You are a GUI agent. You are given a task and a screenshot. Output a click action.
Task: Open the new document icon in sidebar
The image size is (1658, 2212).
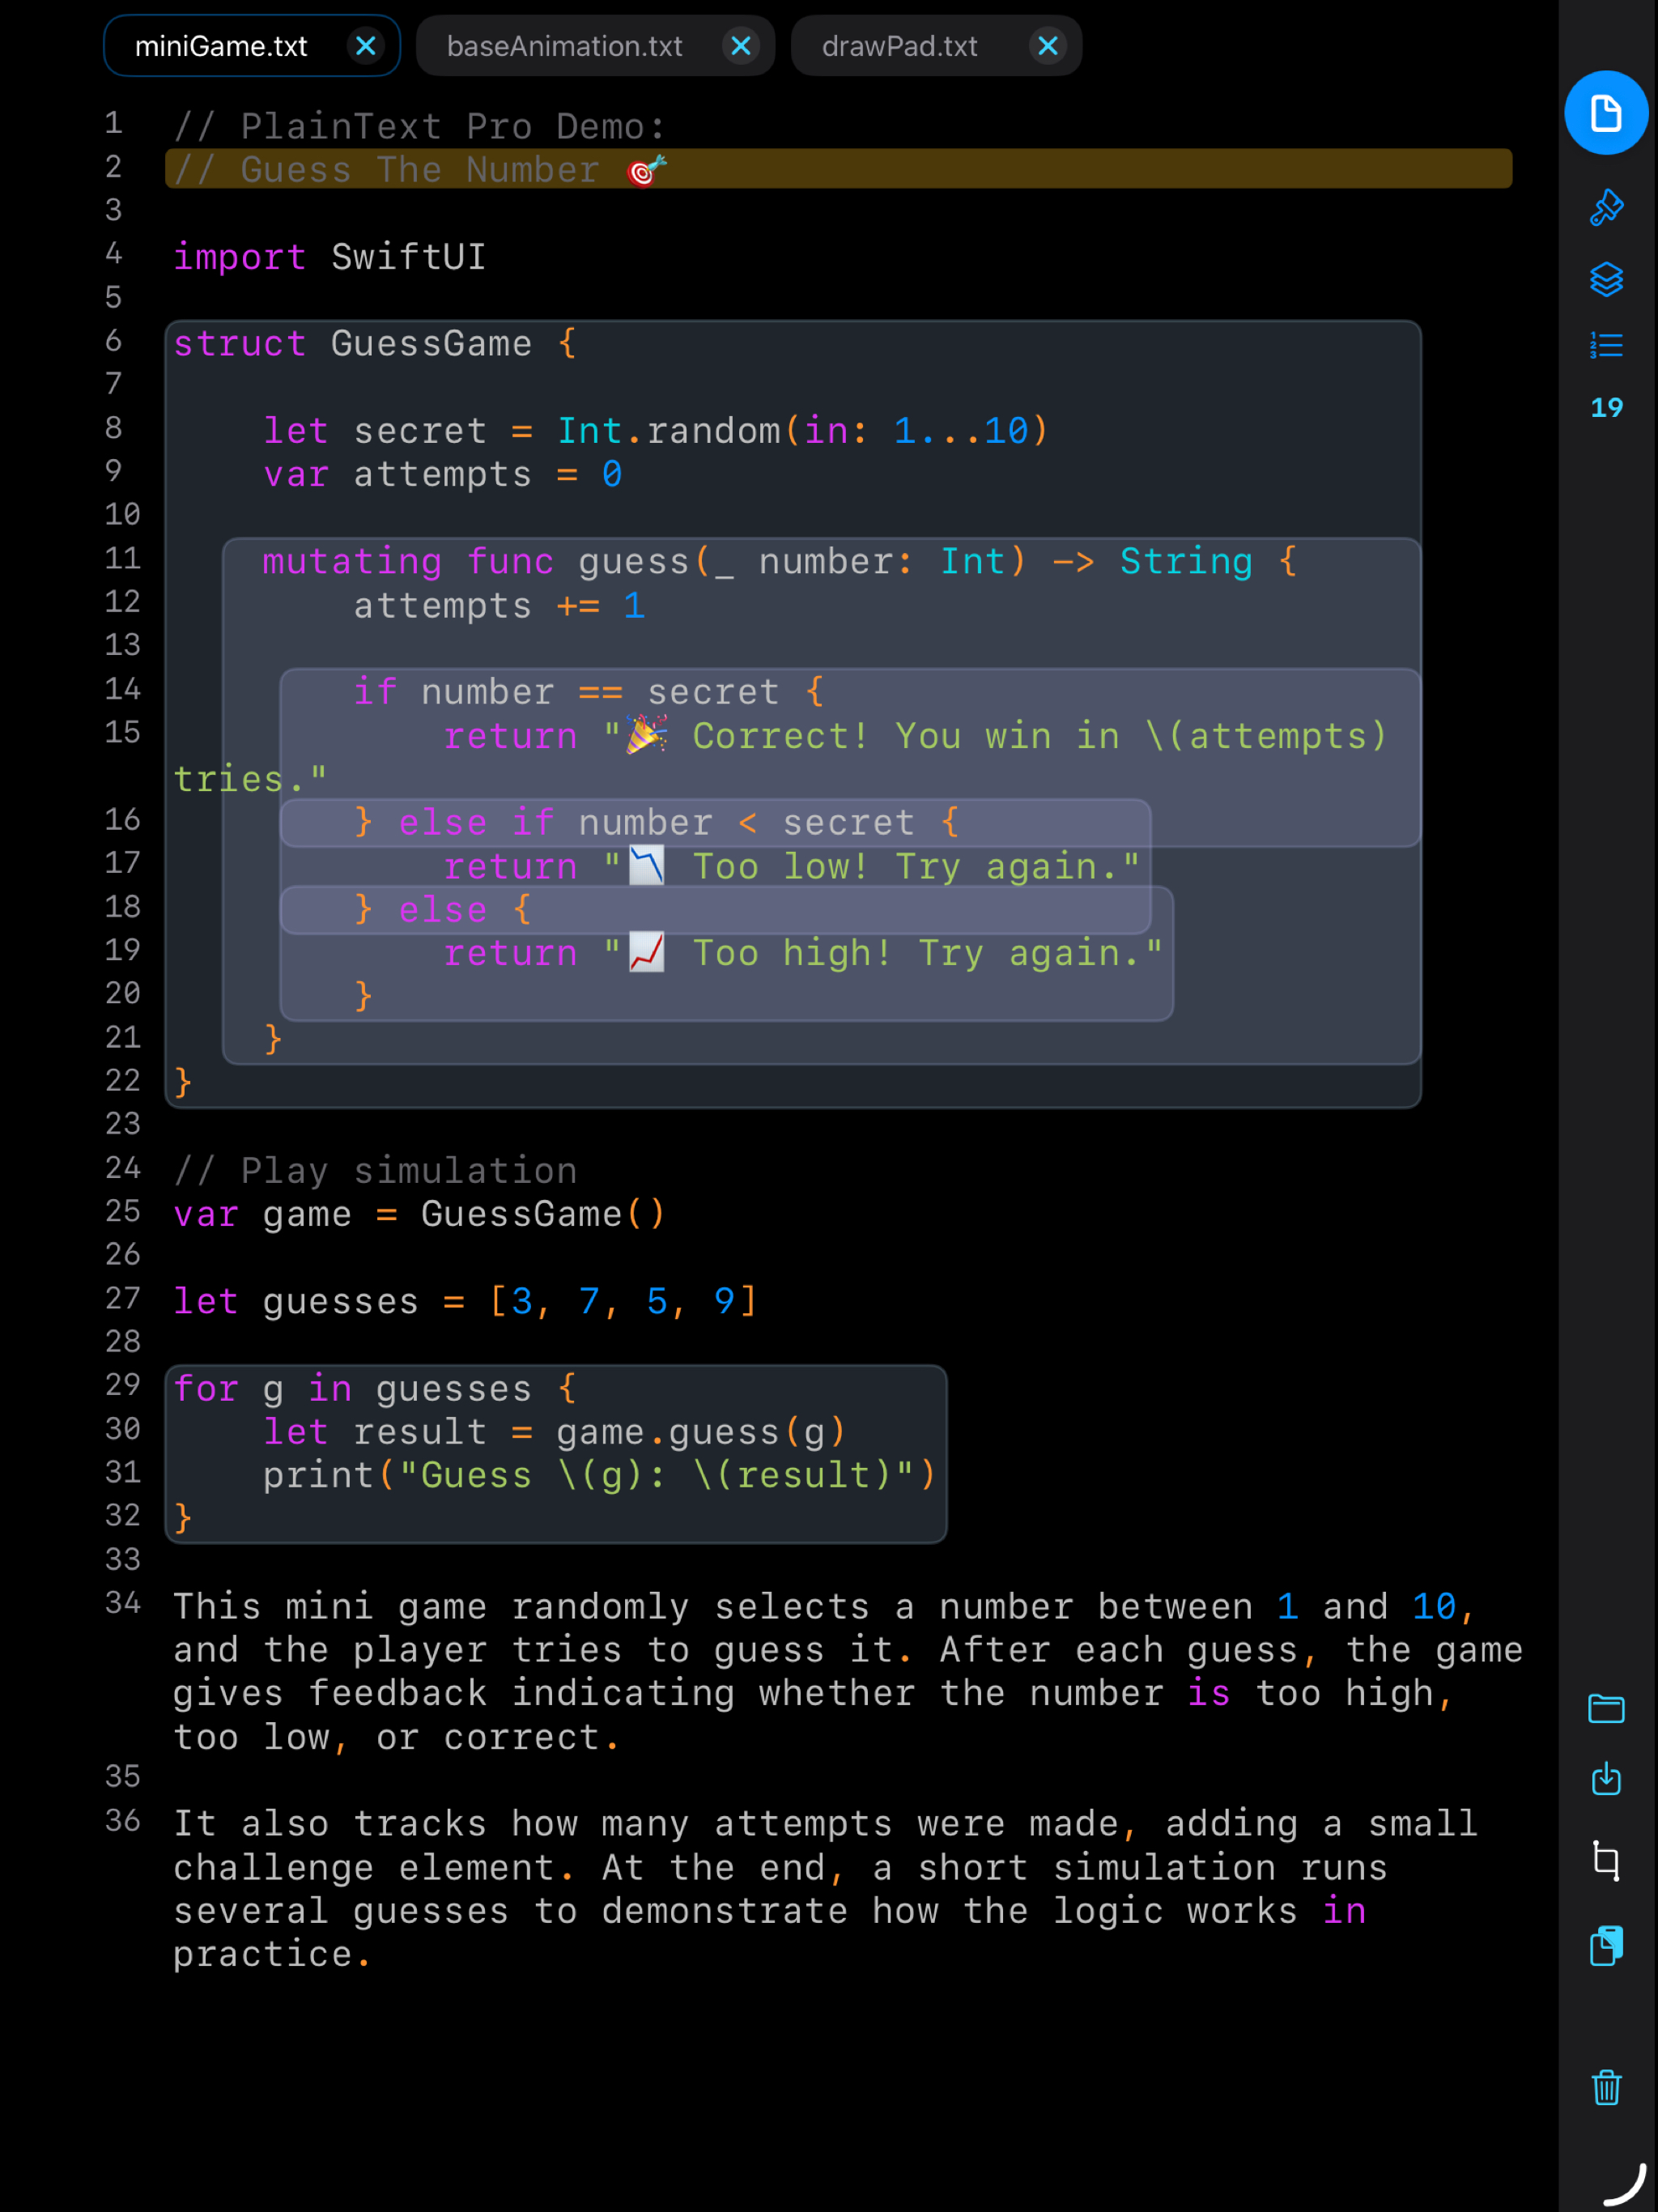click(x=1606, y=113)
